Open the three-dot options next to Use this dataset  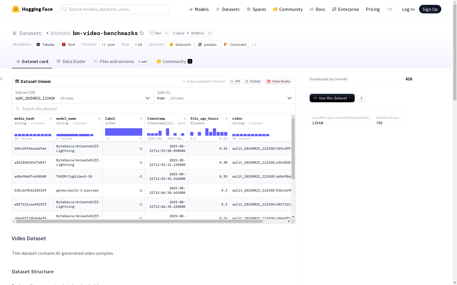tap(361, 98)
